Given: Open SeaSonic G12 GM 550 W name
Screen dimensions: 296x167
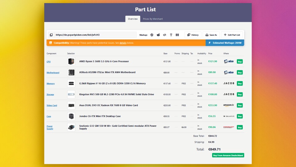Looking at the screenshot, I should tap(118, 127).
